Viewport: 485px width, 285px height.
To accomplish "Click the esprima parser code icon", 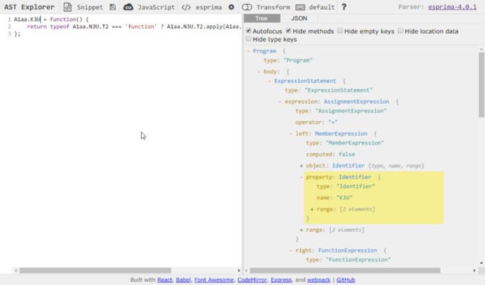I will coord(187,7).
